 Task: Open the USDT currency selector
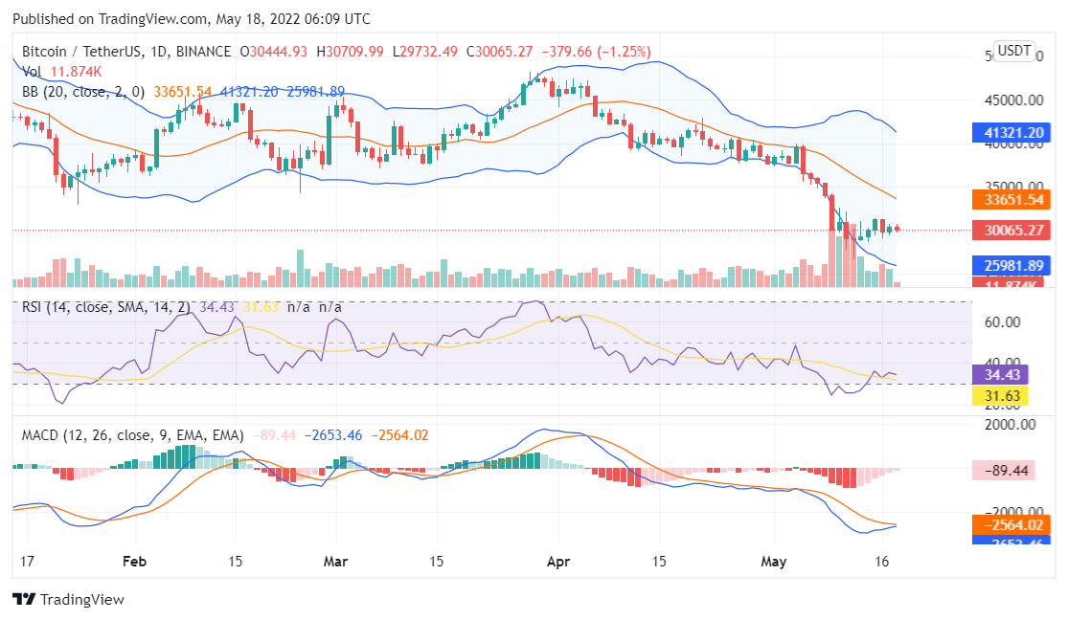point(1014,51)
